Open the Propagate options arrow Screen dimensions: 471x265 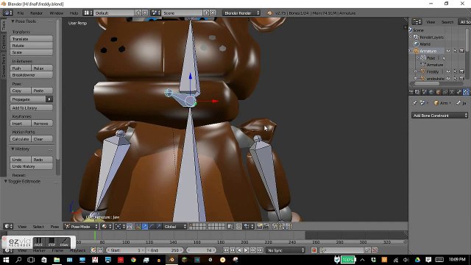(x=49, y=99)
